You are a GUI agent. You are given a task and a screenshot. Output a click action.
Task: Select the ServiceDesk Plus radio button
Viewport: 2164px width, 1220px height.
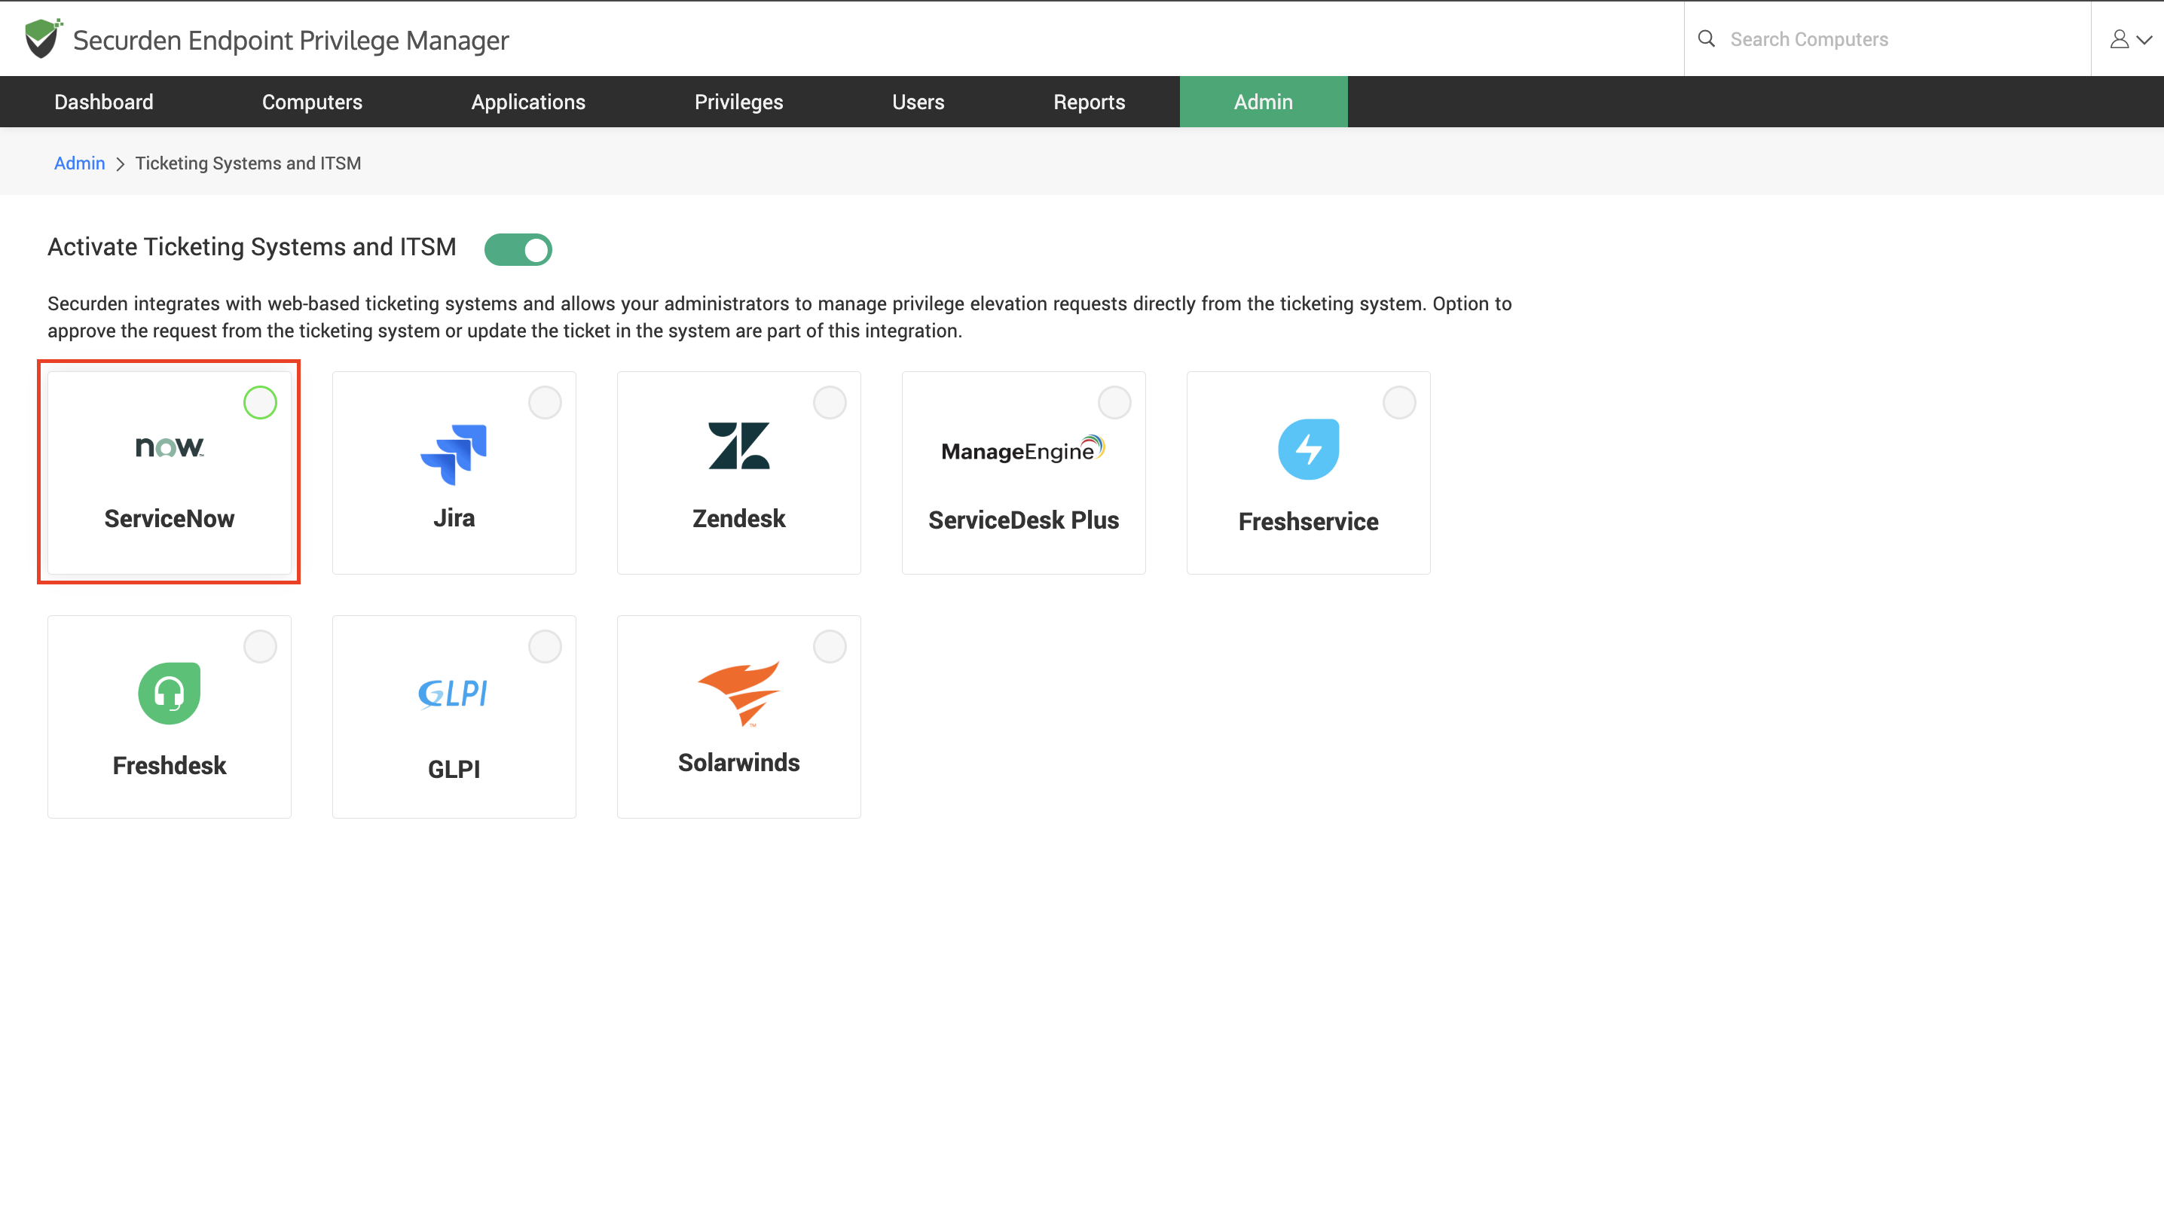tap(1114, 403)
